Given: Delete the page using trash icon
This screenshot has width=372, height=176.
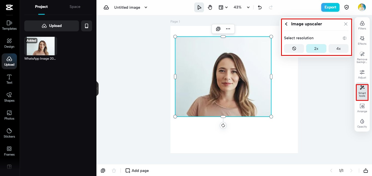Looking at the screenshot, I should (114, 171).
